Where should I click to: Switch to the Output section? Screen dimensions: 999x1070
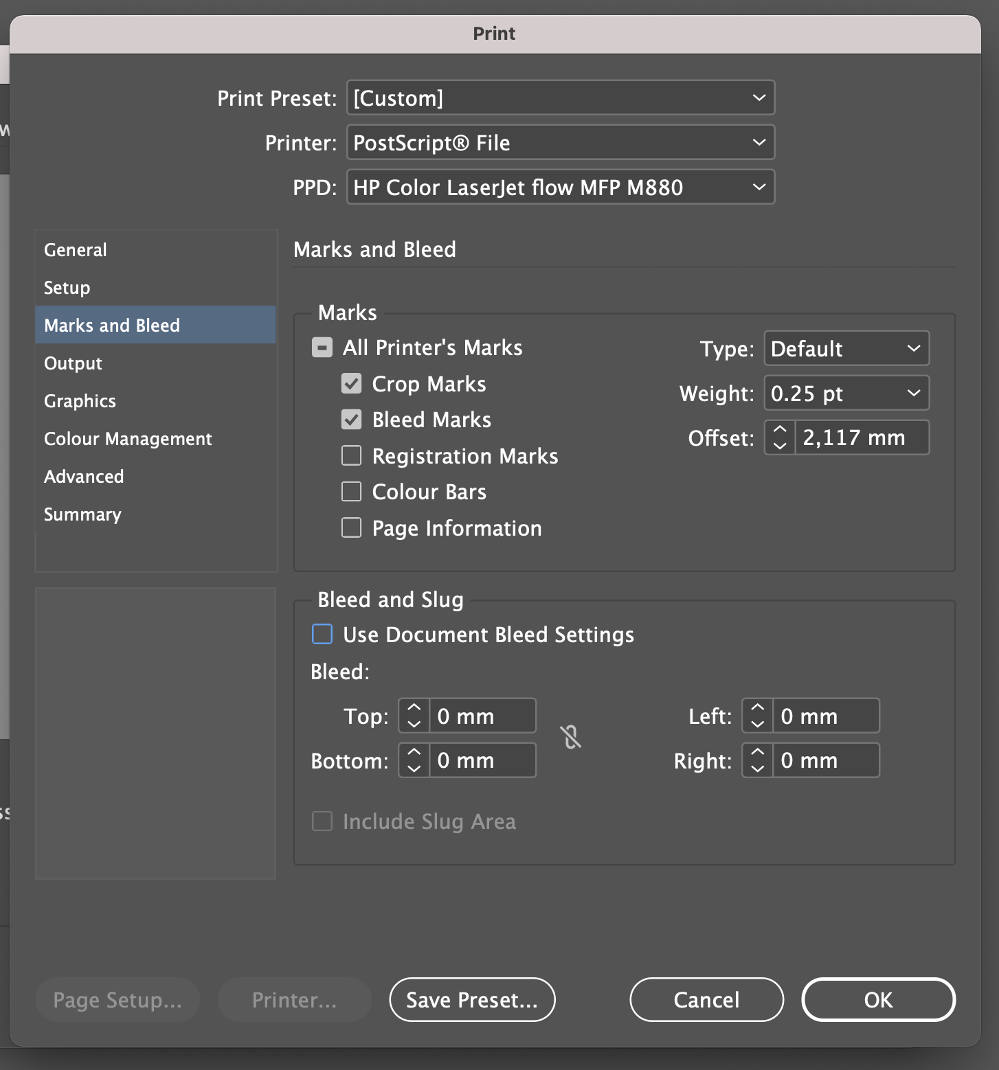click(74, 363)
